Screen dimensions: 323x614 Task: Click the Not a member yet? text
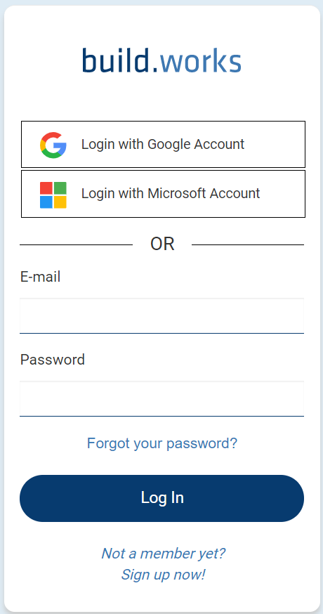pyautogui.click(x=164, y=554)
